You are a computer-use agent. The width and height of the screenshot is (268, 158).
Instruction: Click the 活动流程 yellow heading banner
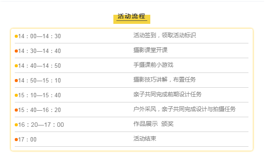click(x=132, y=18)
